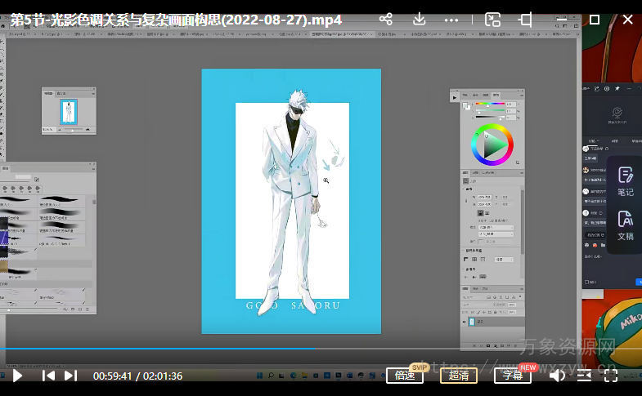Switch to picture-in-picture mini player
Screen dimensions: 642x396
click(492, 19)
